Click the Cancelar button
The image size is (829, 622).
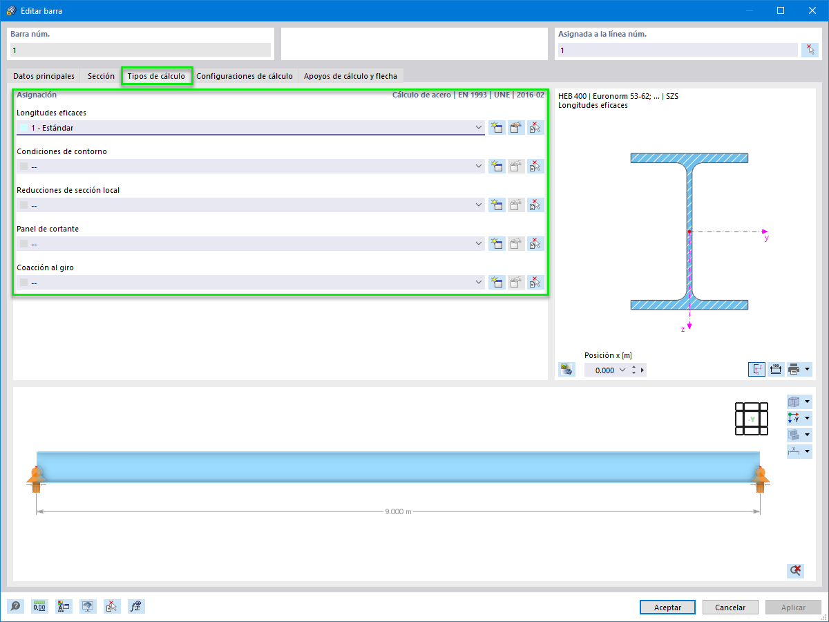(730, 607)
